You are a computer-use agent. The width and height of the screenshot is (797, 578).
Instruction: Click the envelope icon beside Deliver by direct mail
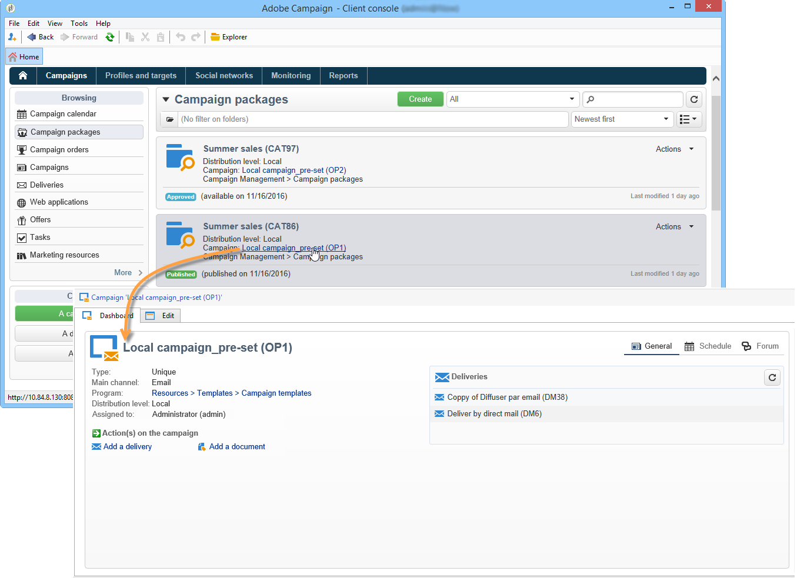coord(439,414)
